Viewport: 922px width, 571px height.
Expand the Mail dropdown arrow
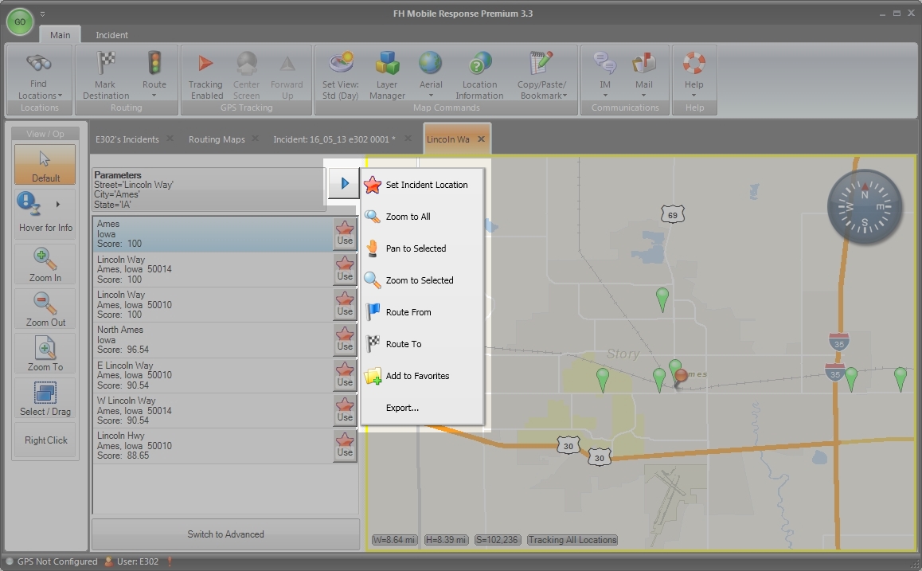[x=644, y=96]
